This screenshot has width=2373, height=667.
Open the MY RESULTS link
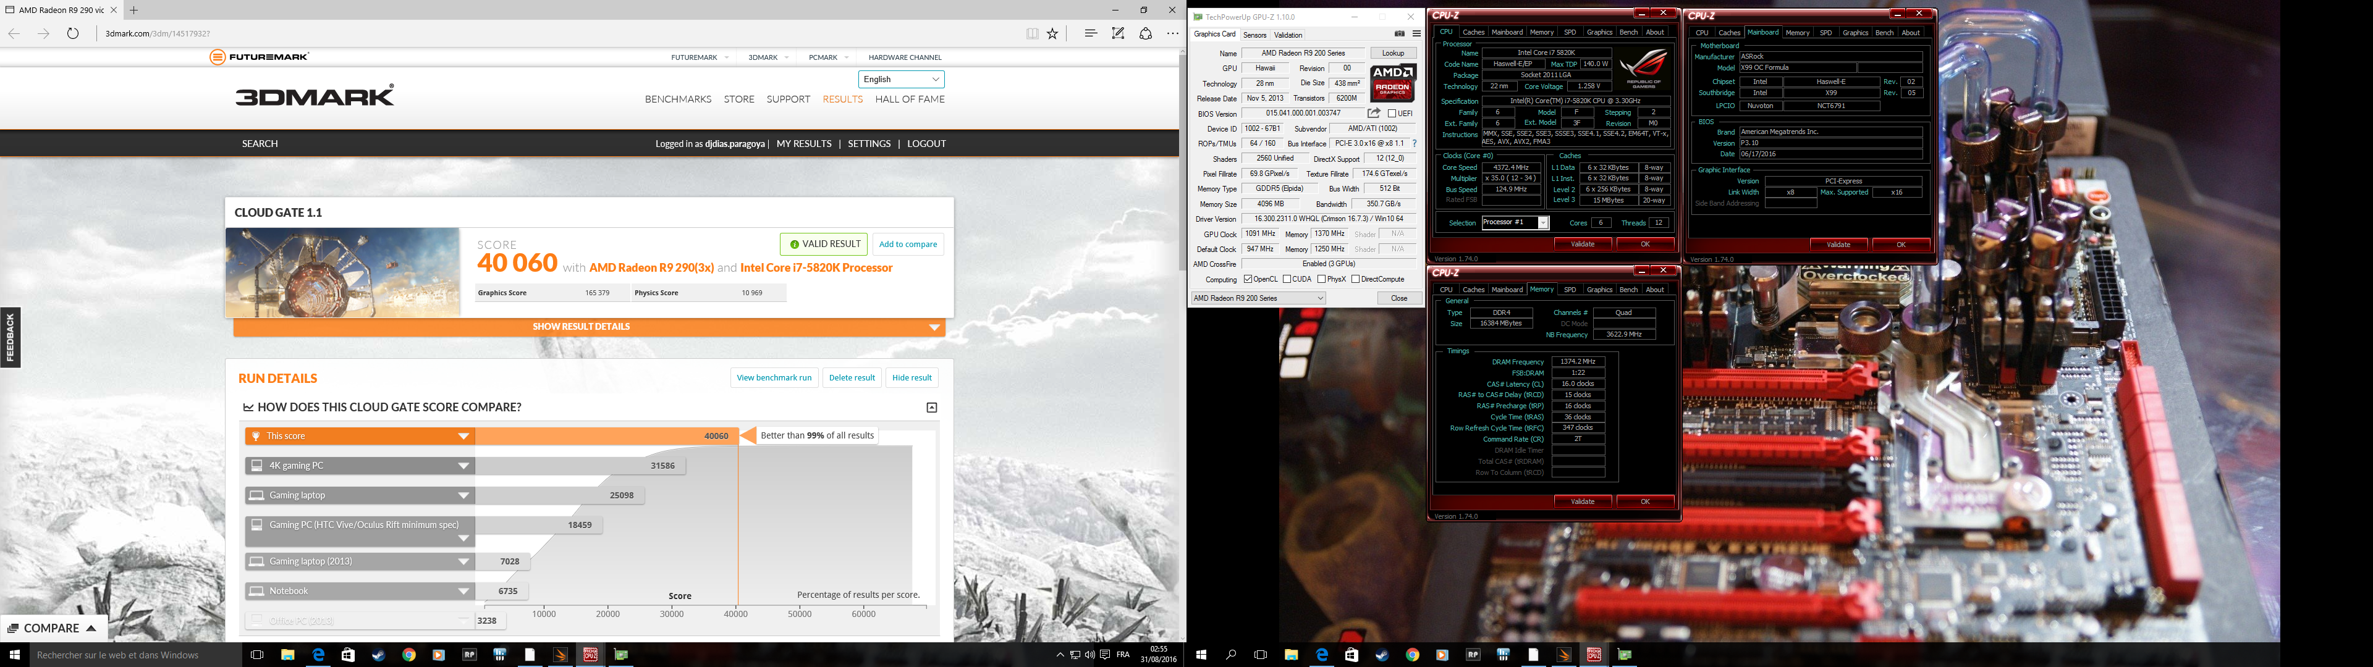(804, 144)
